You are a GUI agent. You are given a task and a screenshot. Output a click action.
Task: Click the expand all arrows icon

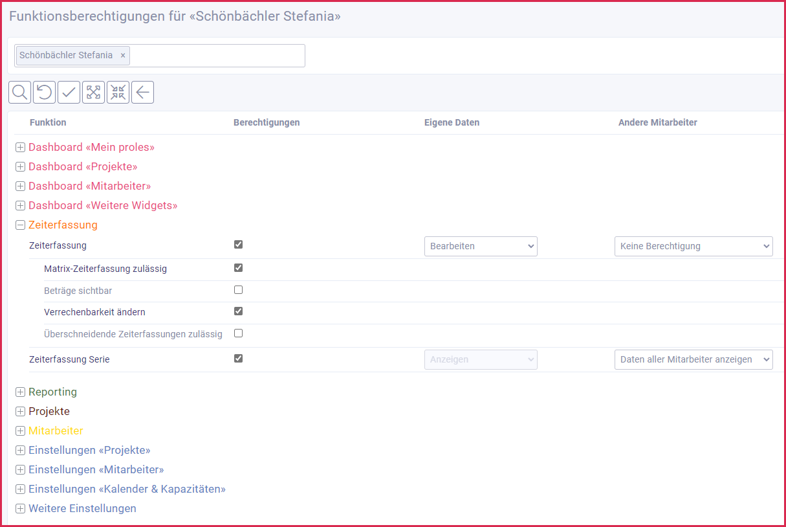[x=93, y=93]
